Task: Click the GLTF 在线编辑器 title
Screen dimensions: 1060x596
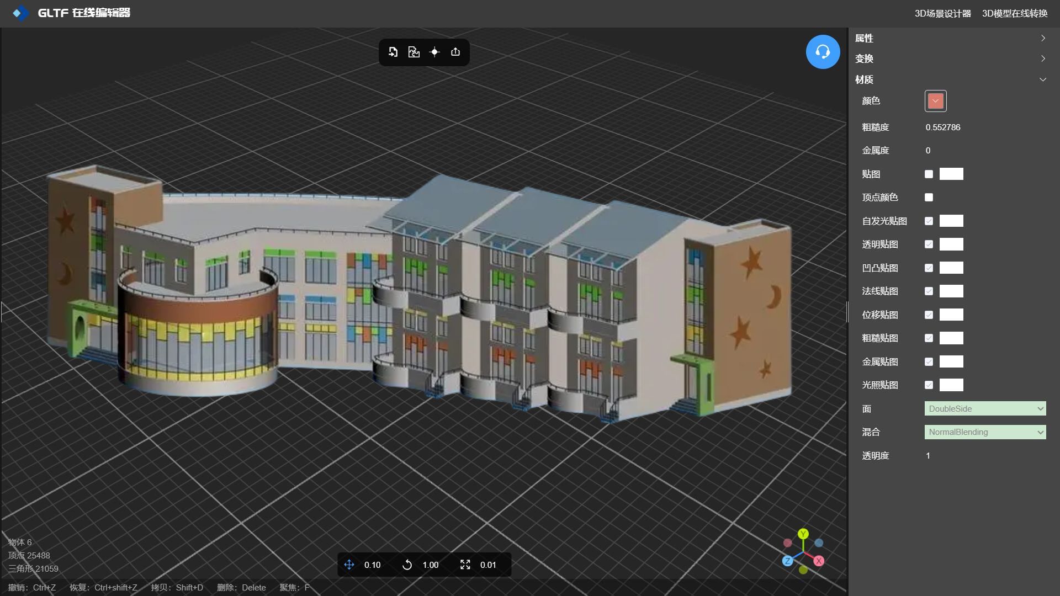Action: [x=84, y=13]
